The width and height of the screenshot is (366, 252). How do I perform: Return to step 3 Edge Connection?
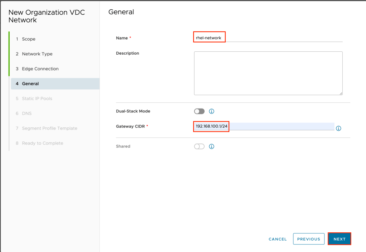(x=40, y=69)
